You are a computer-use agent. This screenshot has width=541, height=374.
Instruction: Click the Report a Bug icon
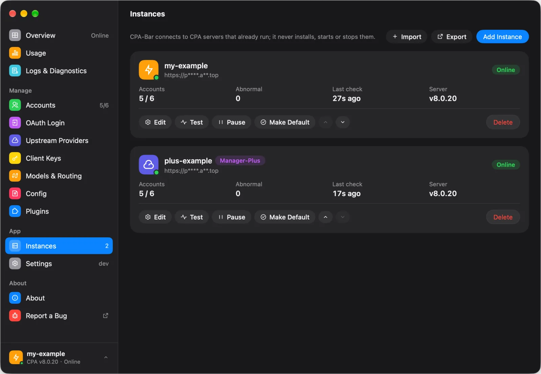[x=15, y=315]
